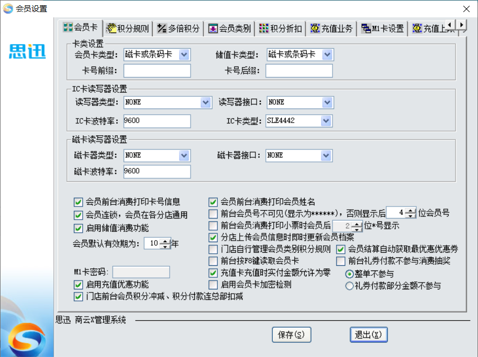Viewport: 478px width, 357px height.
Task: Open the 会员卡类型 dropdown
Action: pos(184,54)
